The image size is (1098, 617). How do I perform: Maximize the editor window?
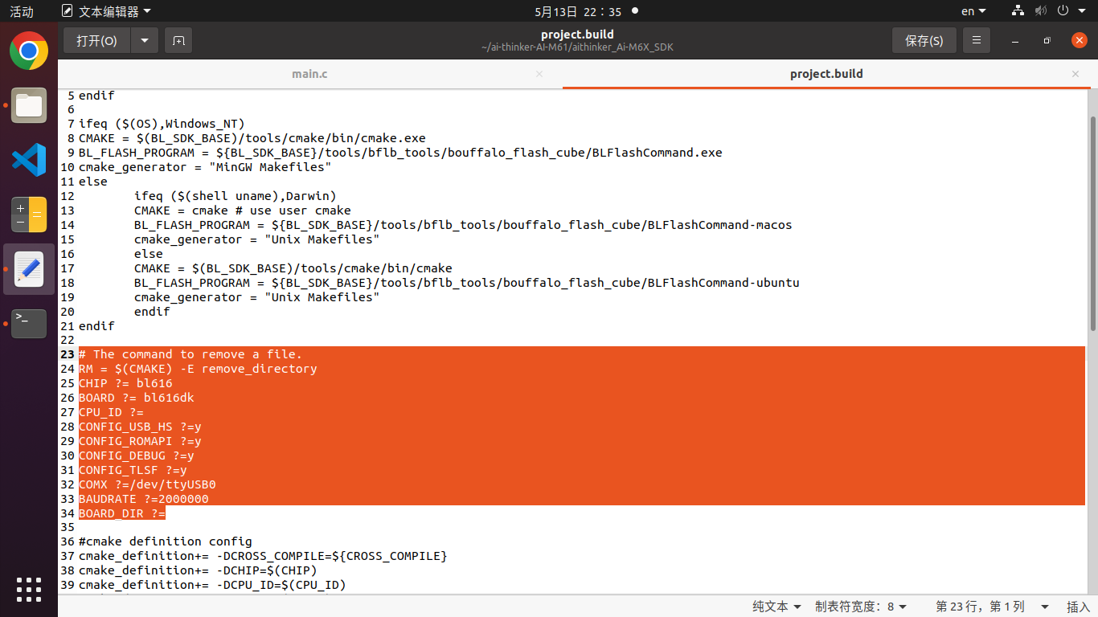tap(1047, 40)
